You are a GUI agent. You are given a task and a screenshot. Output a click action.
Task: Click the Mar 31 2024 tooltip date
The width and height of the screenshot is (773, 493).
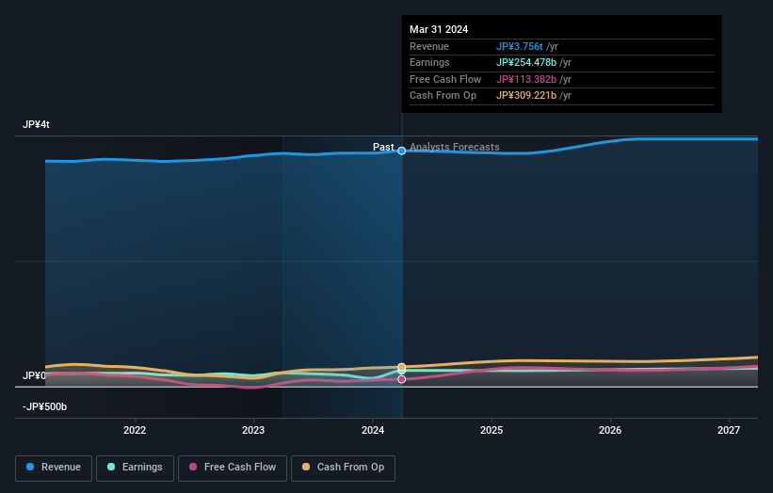click(439, 29)
